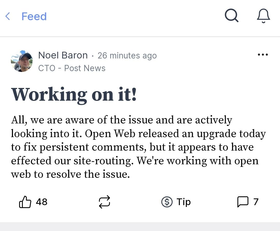
Task: Open search with the magnifier icon
Action: point(231,16)
